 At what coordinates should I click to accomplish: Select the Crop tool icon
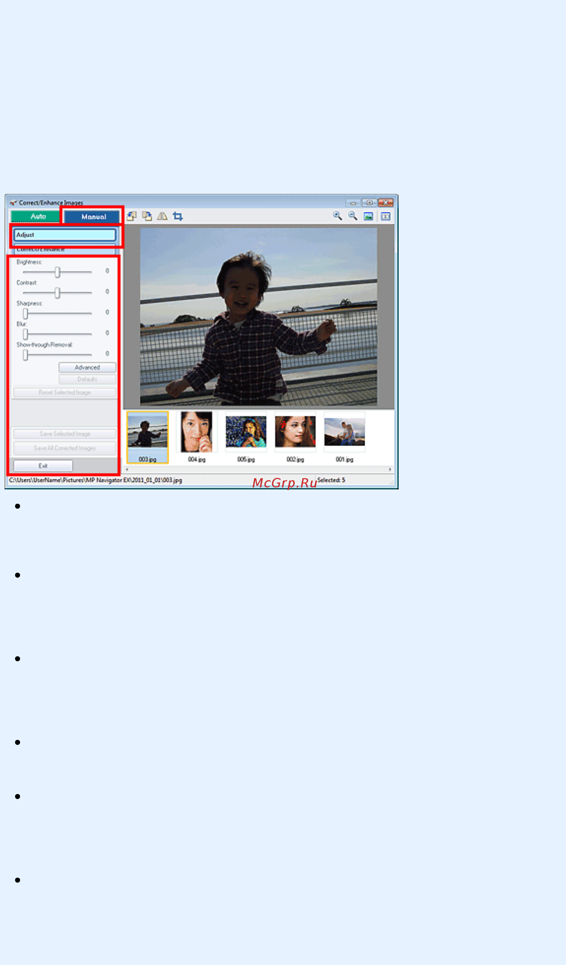(178, 216)
